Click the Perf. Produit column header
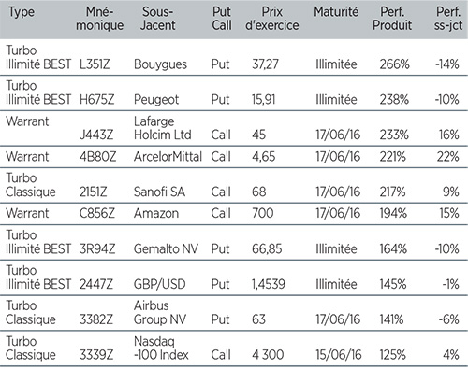Image resolution: width=468 pixels, height=369 pixels. point(392,19)
